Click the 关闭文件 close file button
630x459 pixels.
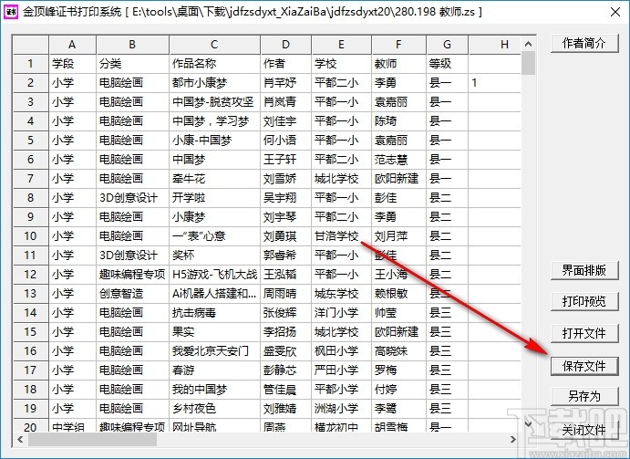pyautogui.click(x=584, y=430)
